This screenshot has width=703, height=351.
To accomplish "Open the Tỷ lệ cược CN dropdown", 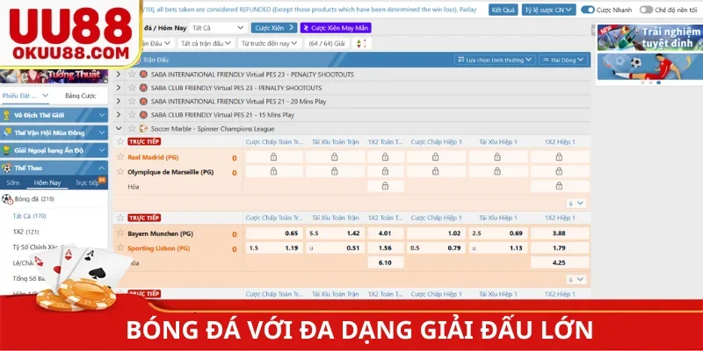I will (x=548, y=10).
